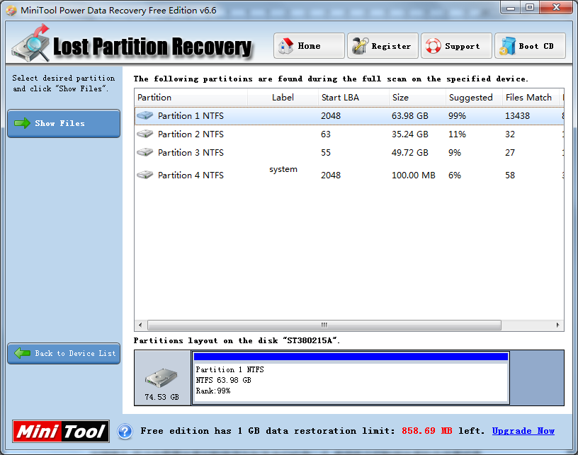Go back using Back to Device List
This screenshot has height=455, width=578.
point(64,353)
